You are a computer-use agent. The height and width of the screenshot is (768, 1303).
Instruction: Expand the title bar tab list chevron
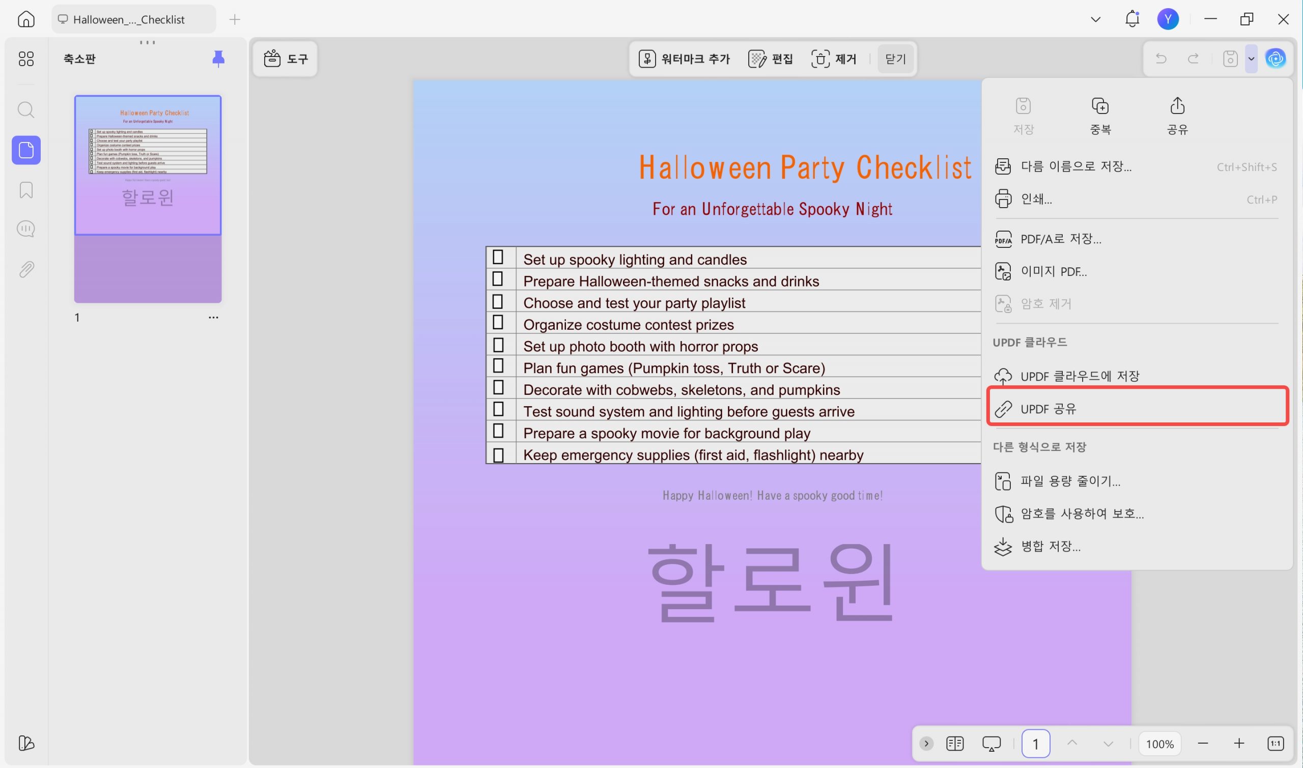(x=1095, y=19)
